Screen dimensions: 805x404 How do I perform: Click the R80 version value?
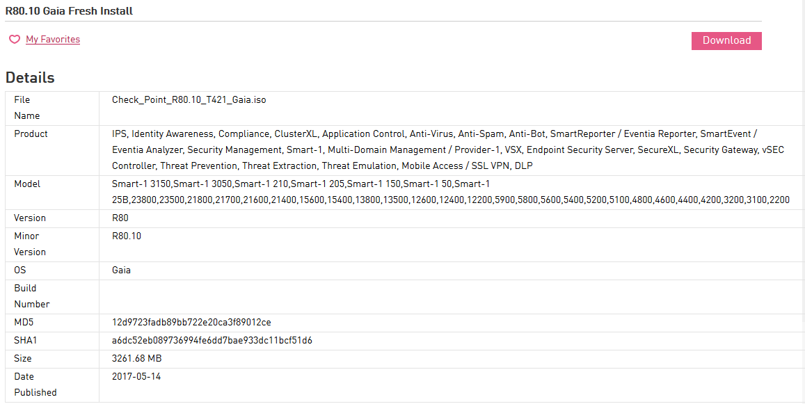120,218
